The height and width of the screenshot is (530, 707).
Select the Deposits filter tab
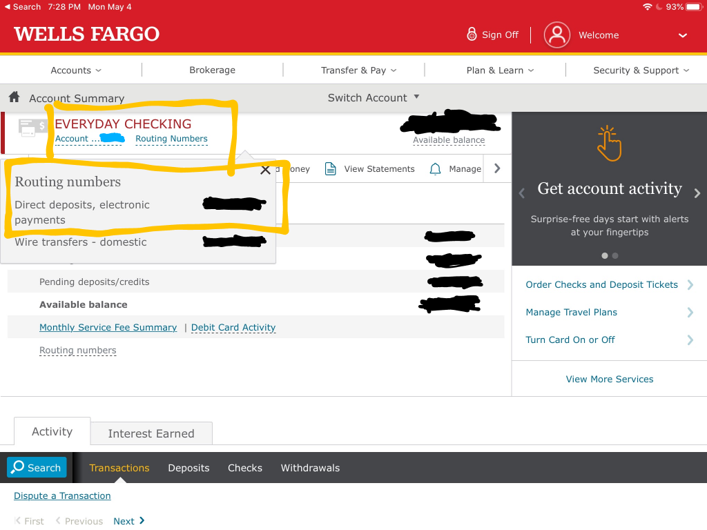coord(188,468)
